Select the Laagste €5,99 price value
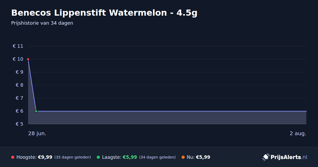The image size is (318, 167). tap(130, 157)
